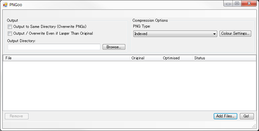Click the empty file list area

click(129, 86)
